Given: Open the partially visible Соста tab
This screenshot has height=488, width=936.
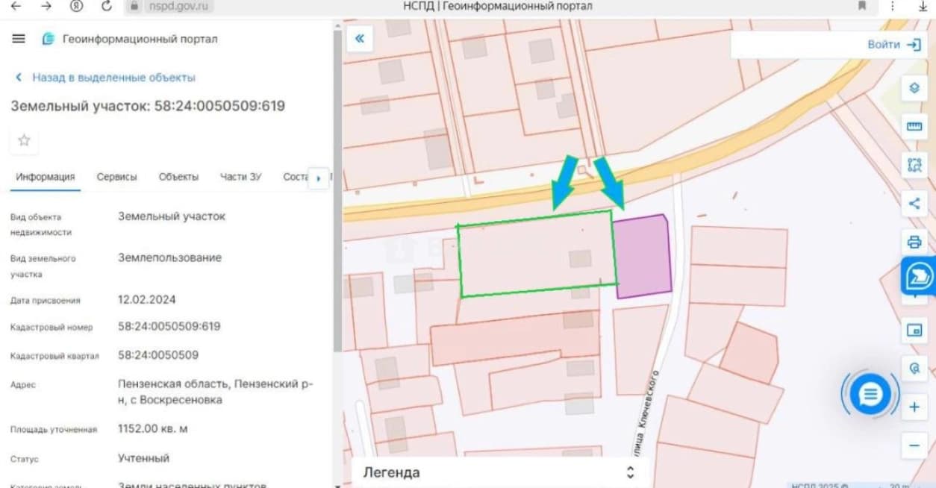Looking at the screenshot, I should click(296, 177).
